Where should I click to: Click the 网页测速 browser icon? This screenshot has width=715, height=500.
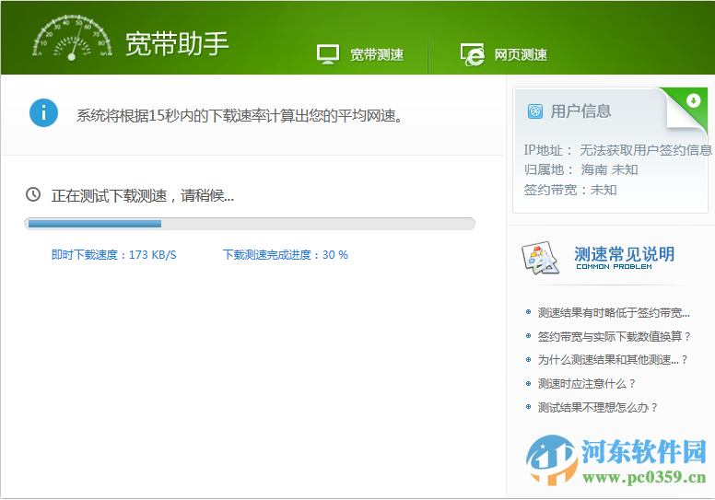(472, 54)
